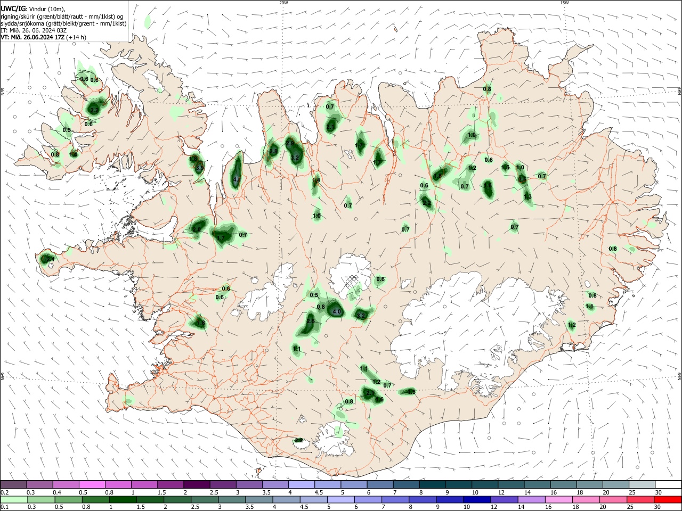682x511 pixels.
Task: Click the pale grey 25 swatch in top legend row
Action: click(641, 484)
